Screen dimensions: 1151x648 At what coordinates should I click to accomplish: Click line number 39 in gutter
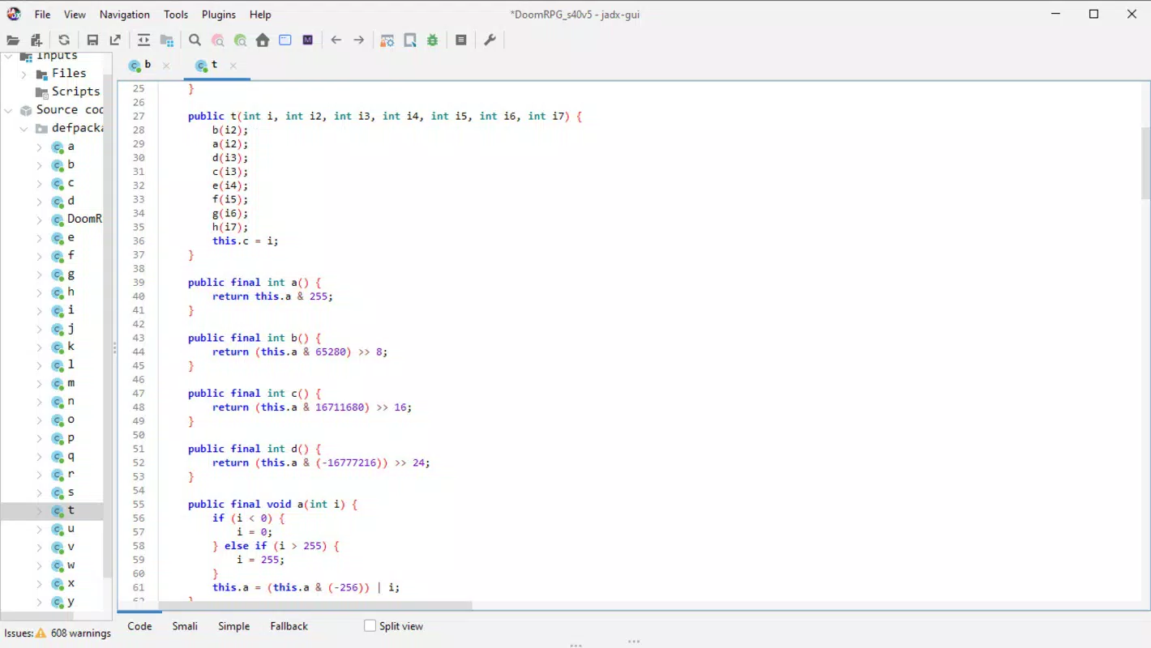tap(138, 283)
